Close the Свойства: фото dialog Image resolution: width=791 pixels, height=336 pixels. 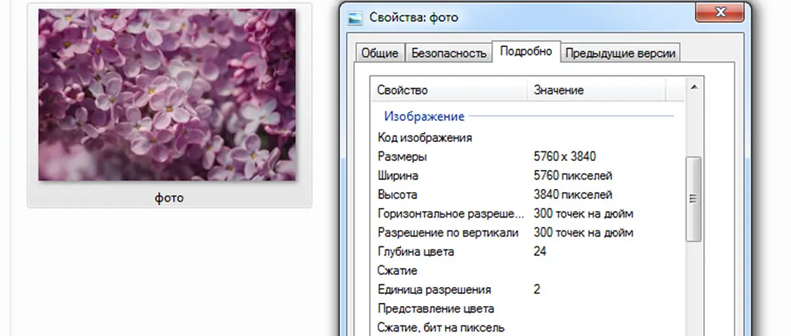[x=719, y=12]
